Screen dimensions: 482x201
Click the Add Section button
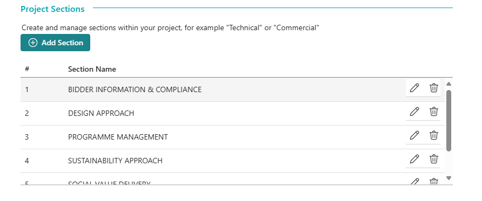(55, 43)
